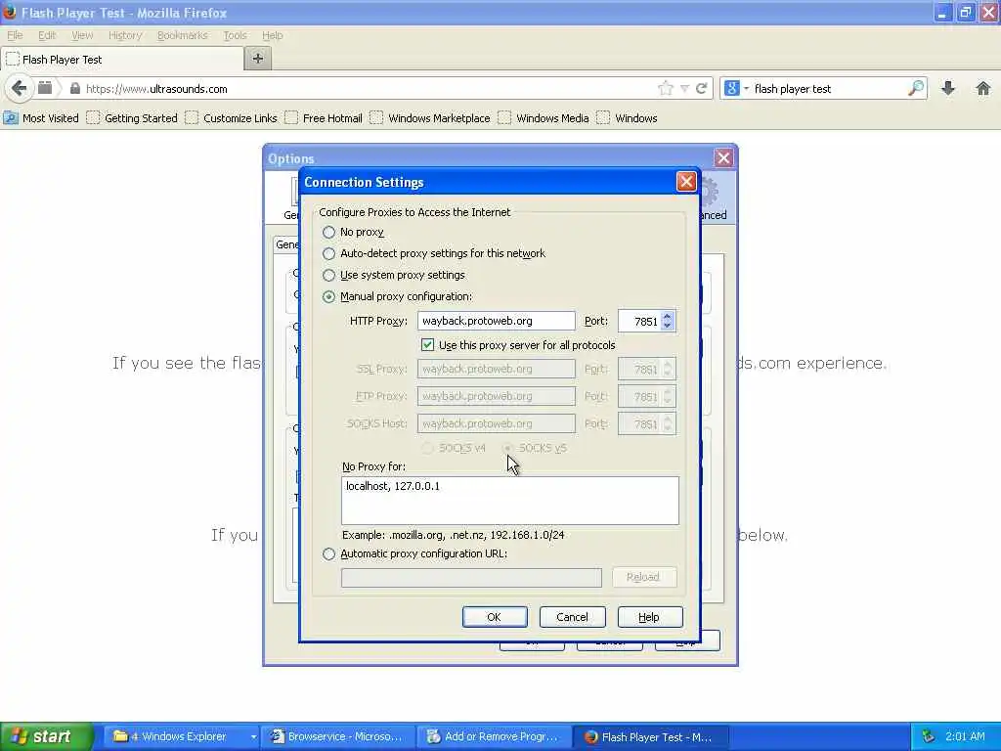Go to Home page icon
This screenshot has height=751, width=1001.
[983, 88]
